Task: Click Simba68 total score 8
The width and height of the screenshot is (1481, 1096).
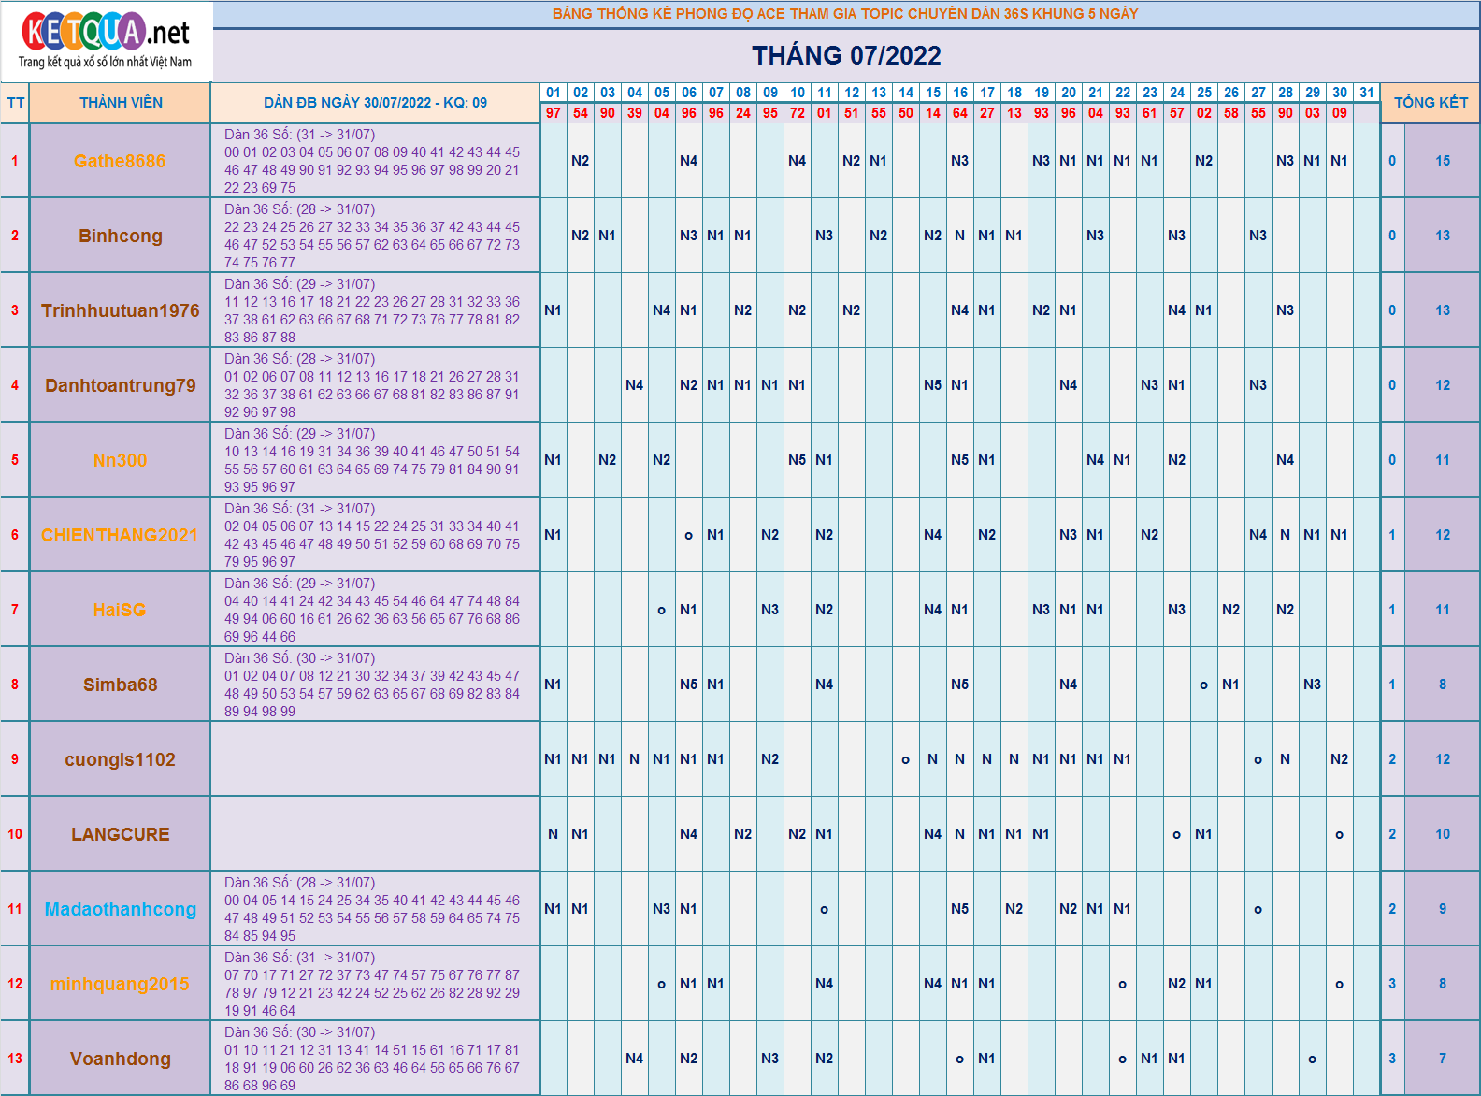Action: (x=1443, y=685)
